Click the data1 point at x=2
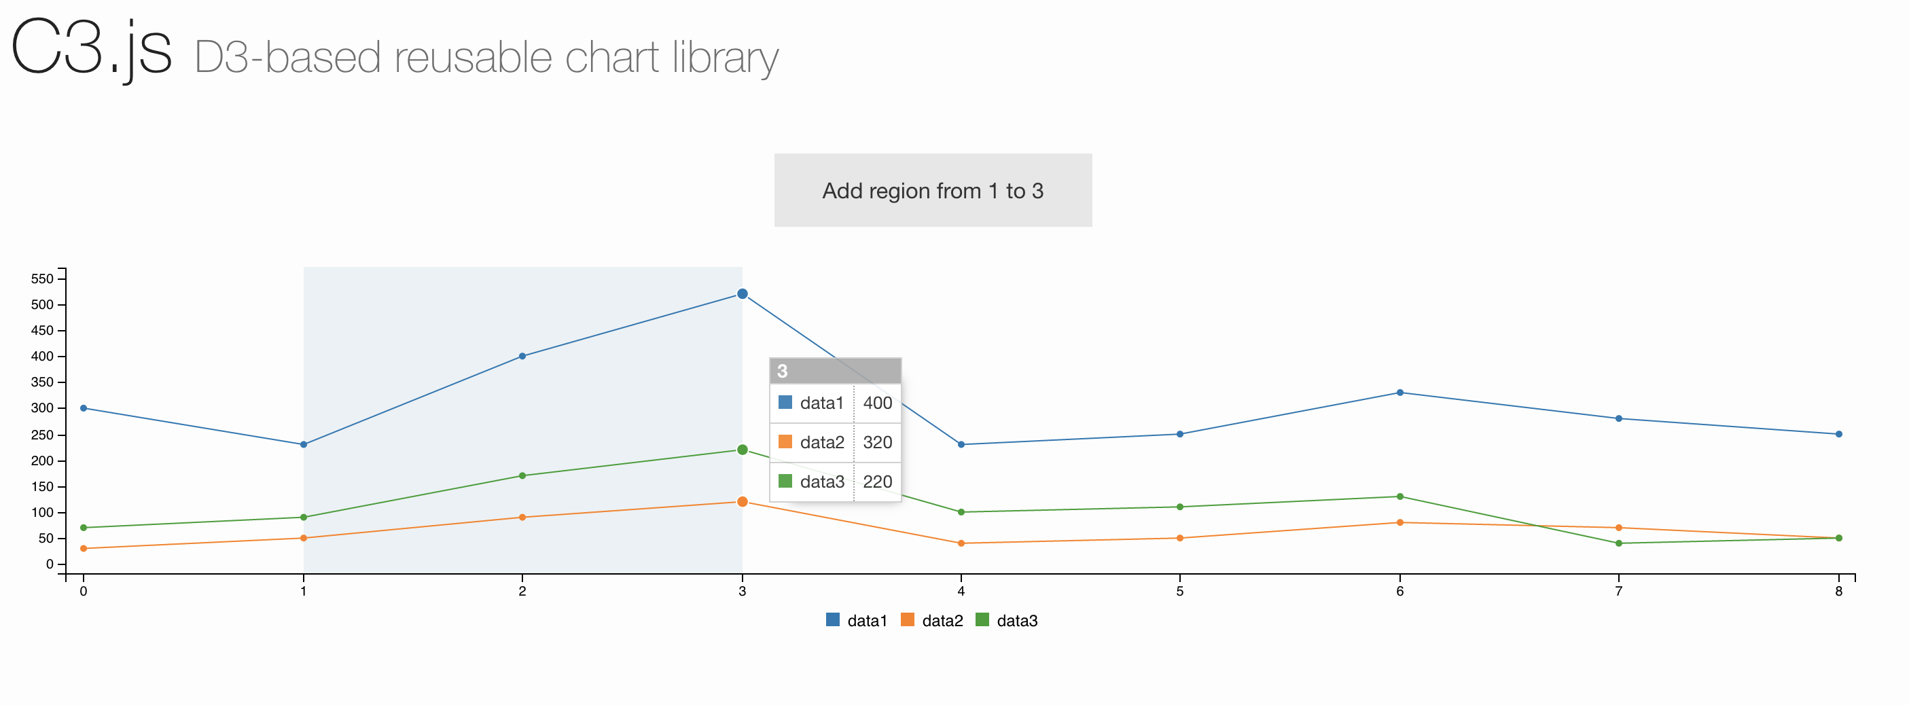The image size is (1909, 705). point(522,356)
